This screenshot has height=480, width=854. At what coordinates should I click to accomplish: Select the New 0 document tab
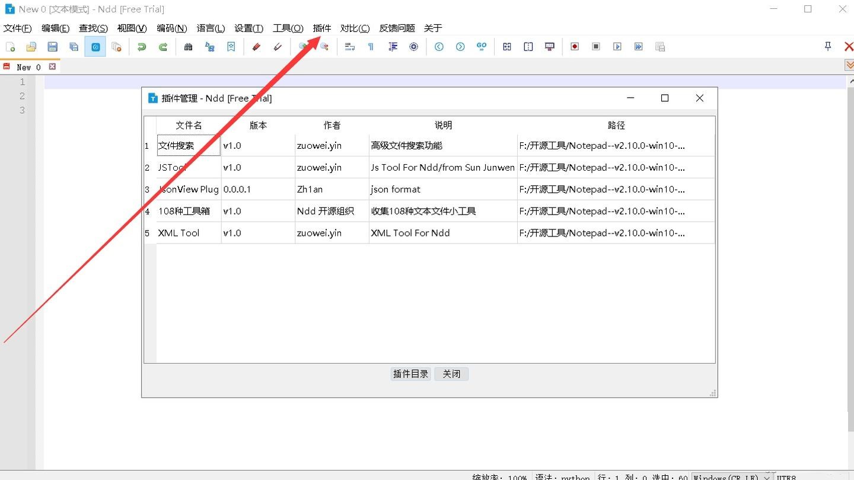(x=28, y=67)
